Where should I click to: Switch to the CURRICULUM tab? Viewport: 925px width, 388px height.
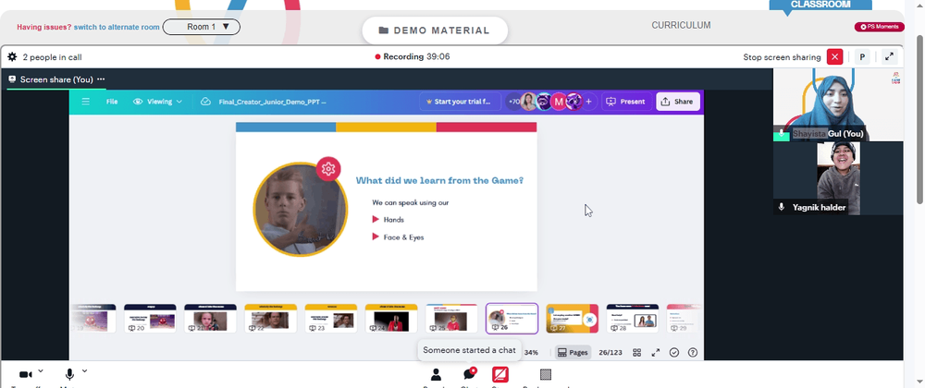click(681, 25)
